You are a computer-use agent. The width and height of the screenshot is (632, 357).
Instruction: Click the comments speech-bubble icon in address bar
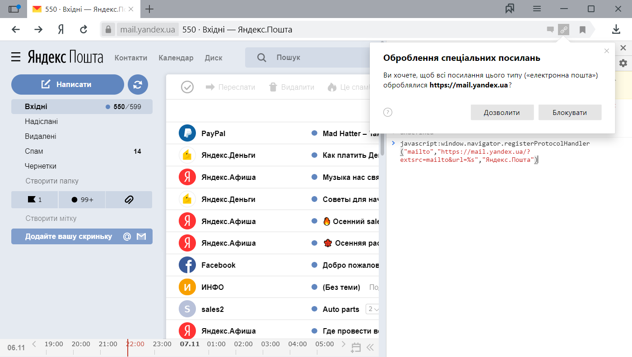tap(550, 30)
